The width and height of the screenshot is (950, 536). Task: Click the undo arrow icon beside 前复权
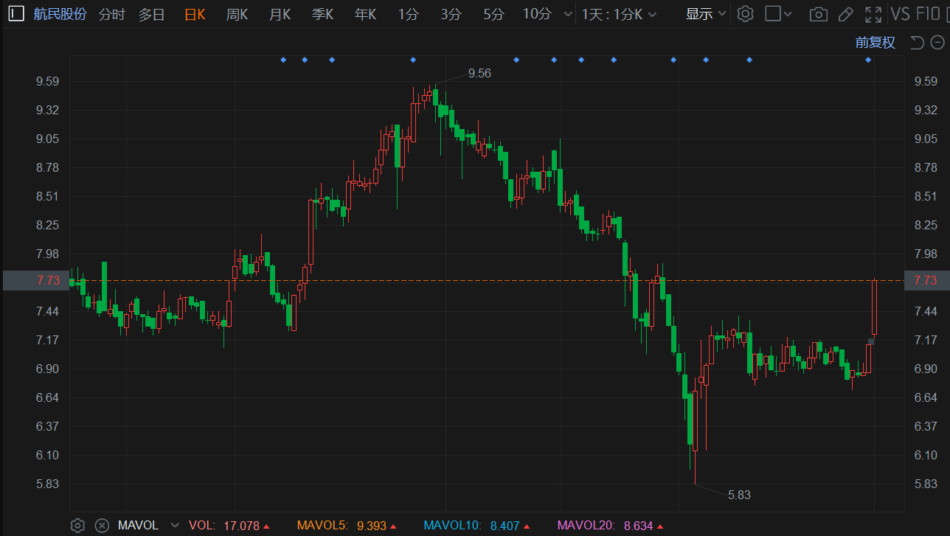pyautogui.click(x=917, y=42)
